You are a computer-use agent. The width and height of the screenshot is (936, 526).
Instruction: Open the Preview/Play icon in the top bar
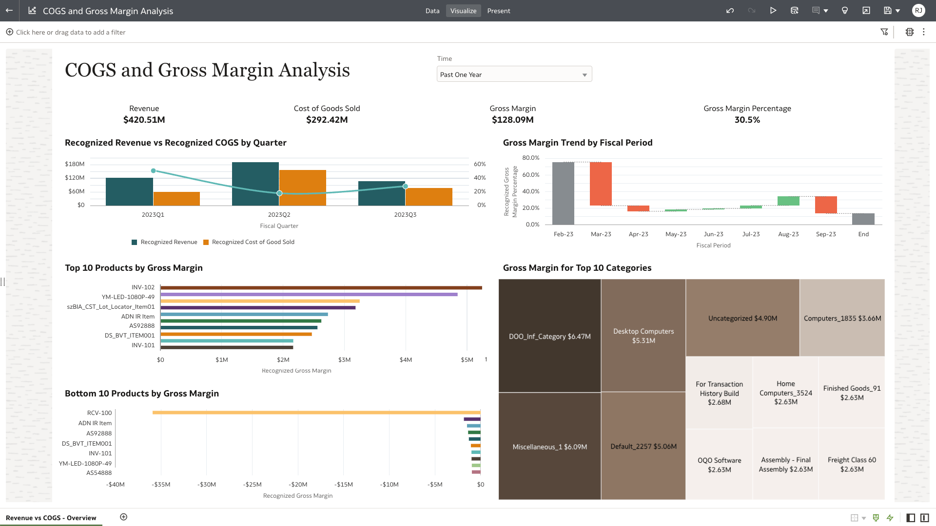coord(773,10)
